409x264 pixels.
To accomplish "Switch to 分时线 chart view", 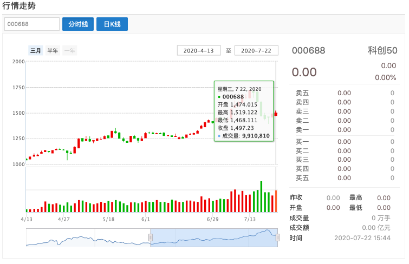I will pyautogui.click(x=78, y=24).
